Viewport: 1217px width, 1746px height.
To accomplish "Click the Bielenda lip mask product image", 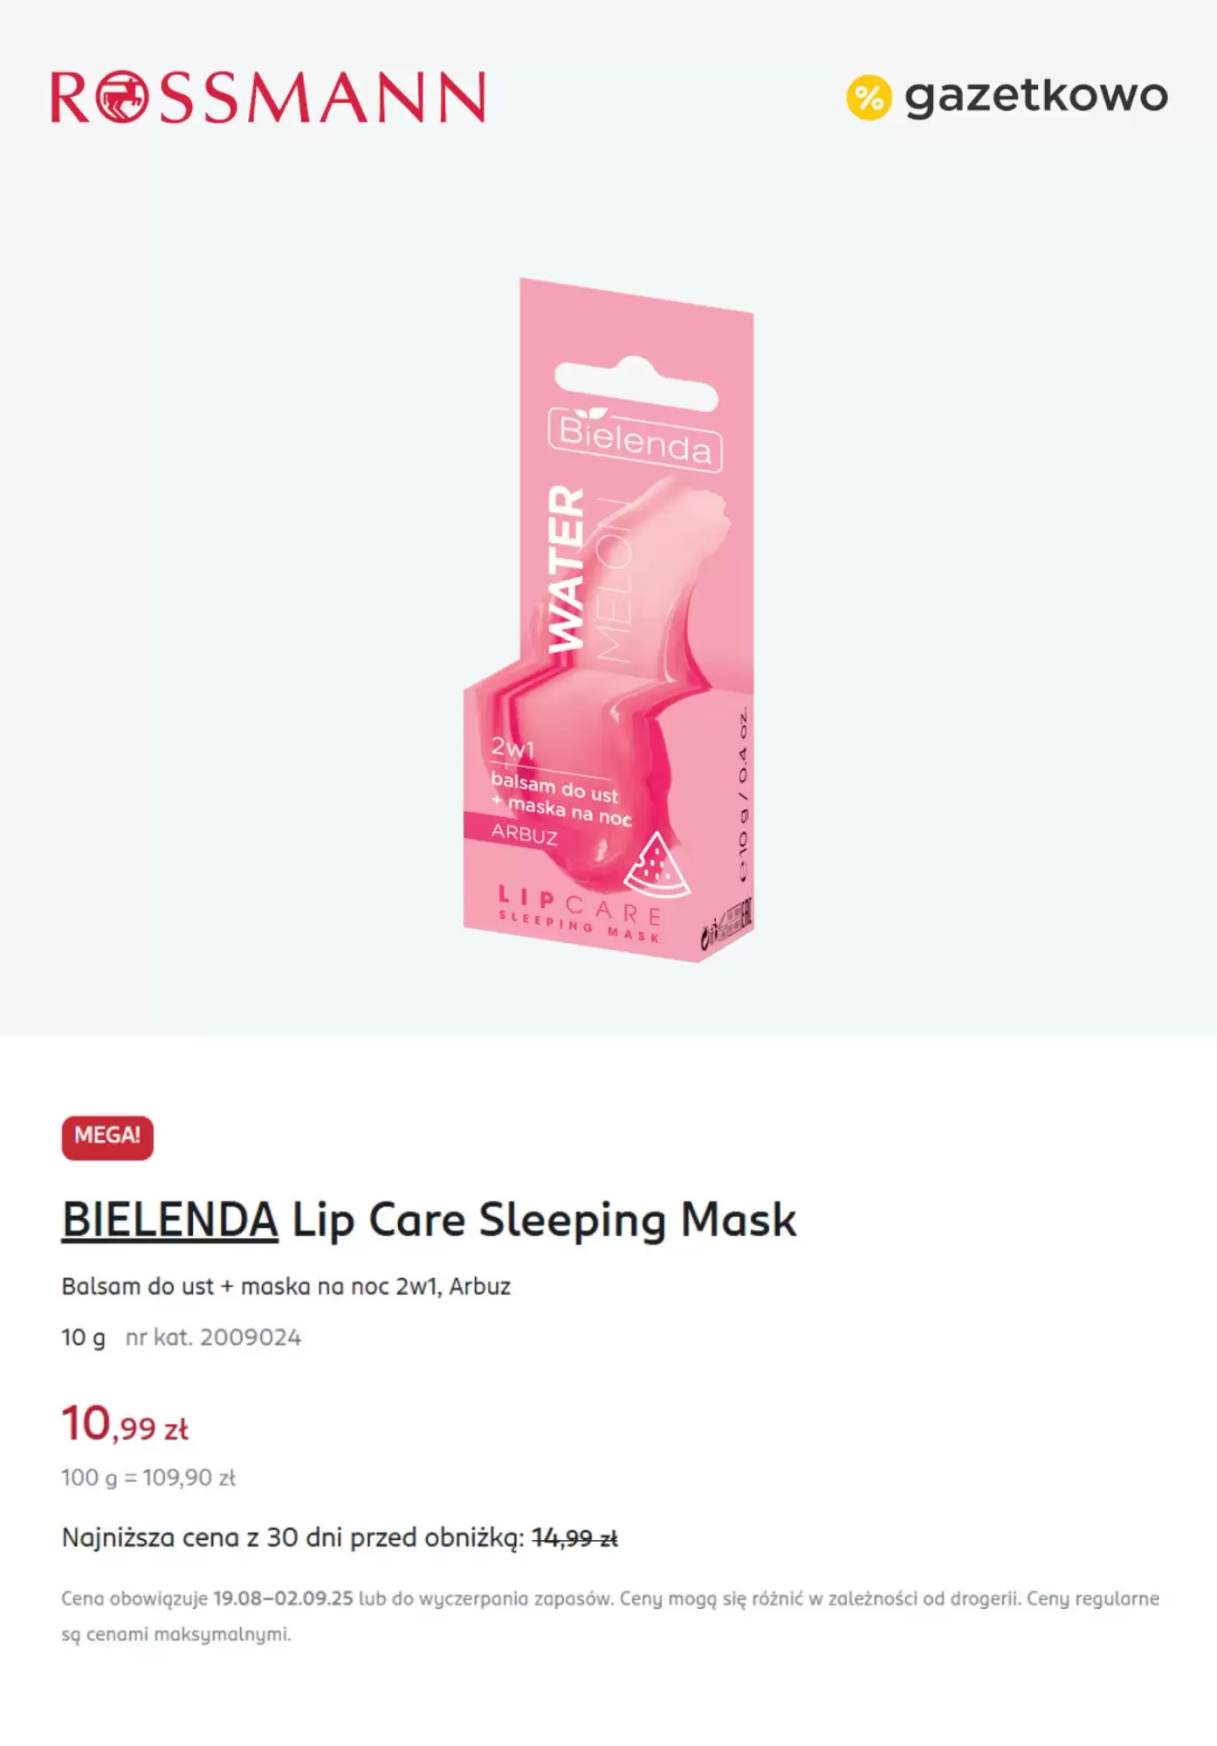I will pos(608,620).
